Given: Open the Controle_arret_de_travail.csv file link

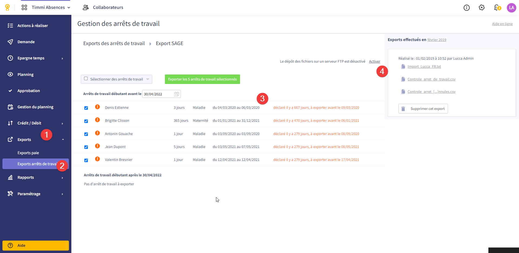Looking at the screenshot, I should click(x=431, y=79).
